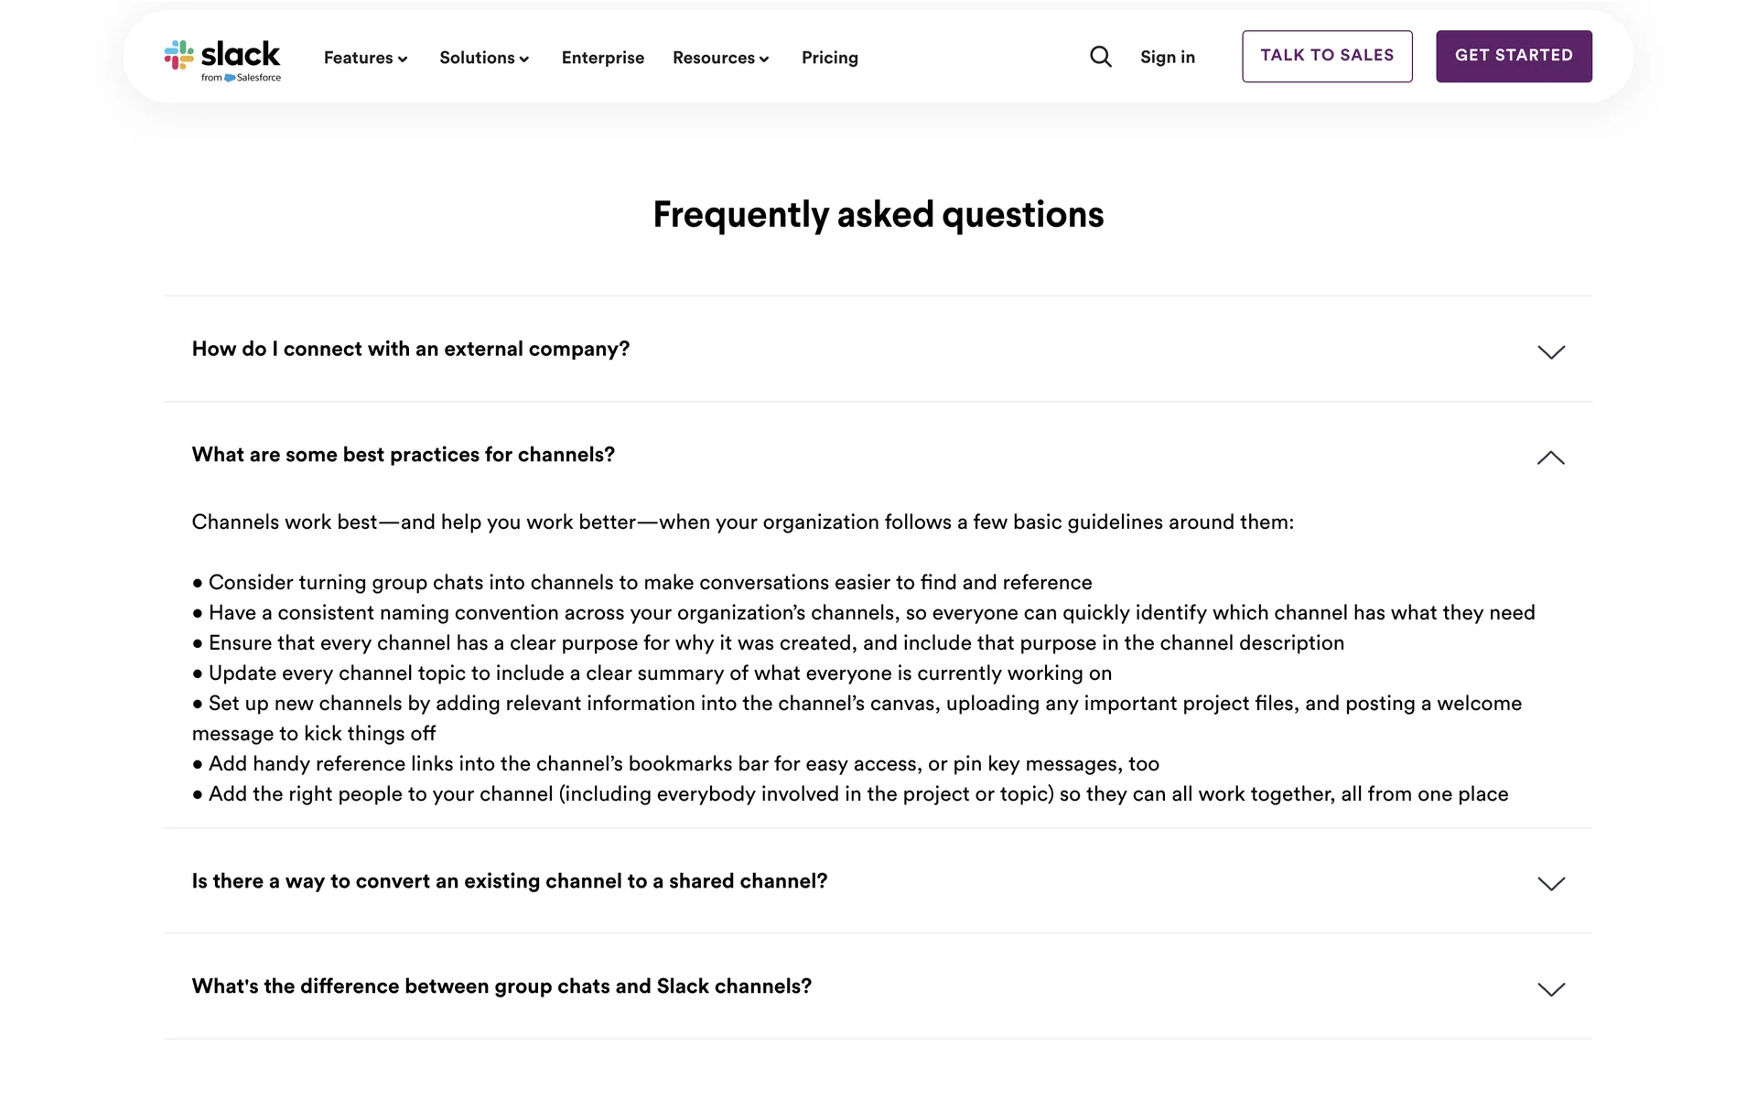
Task: Open the group chats versus Slack channels question
Action: [501, 986]
